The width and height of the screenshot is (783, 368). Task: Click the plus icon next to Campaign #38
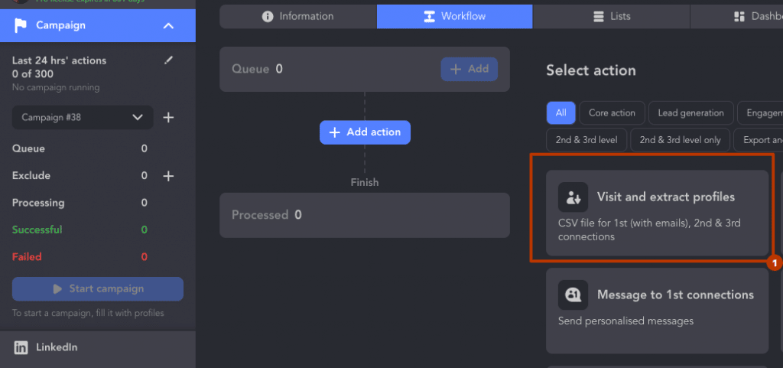[x=169, y=118]
